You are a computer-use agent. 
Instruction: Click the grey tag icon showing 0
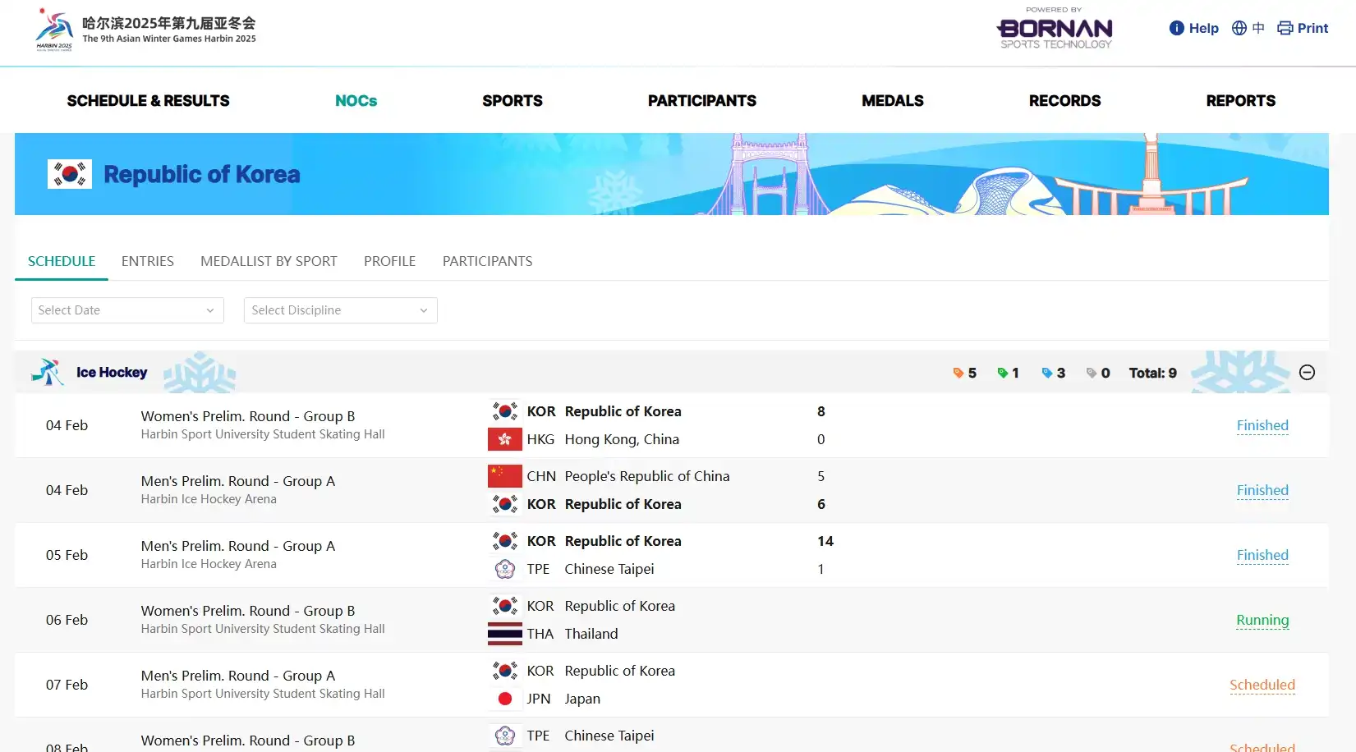pyautogui.click(x=1091, y=373)
